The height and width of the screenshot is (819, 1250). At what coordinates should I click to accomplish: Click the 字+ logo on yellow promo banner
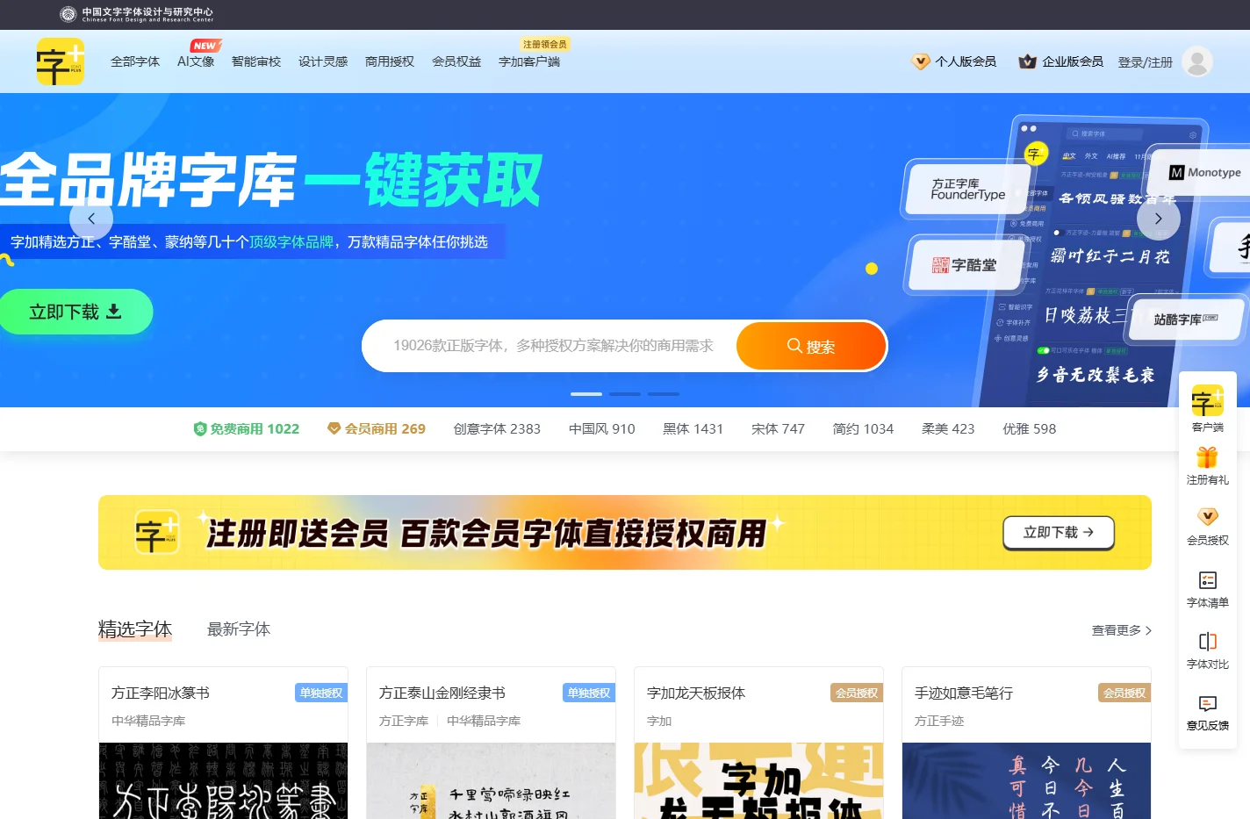157,532
